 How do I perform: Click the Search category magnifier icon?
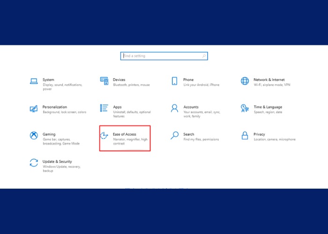coord(174,135)
